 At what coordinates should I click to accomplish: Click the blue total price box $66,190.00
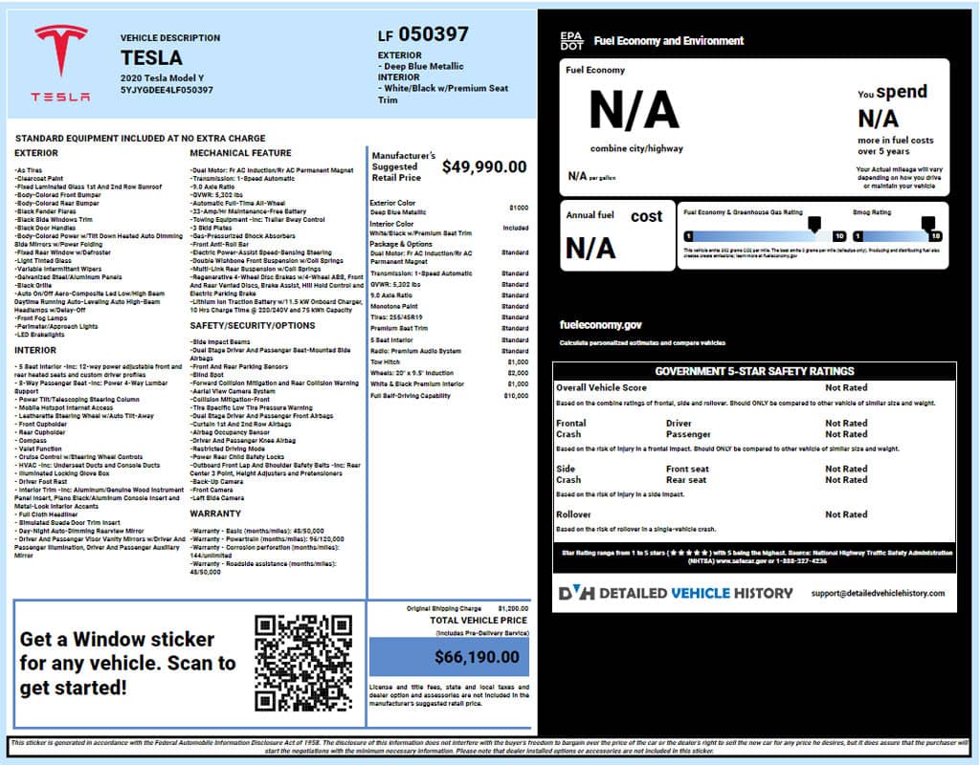449,656
